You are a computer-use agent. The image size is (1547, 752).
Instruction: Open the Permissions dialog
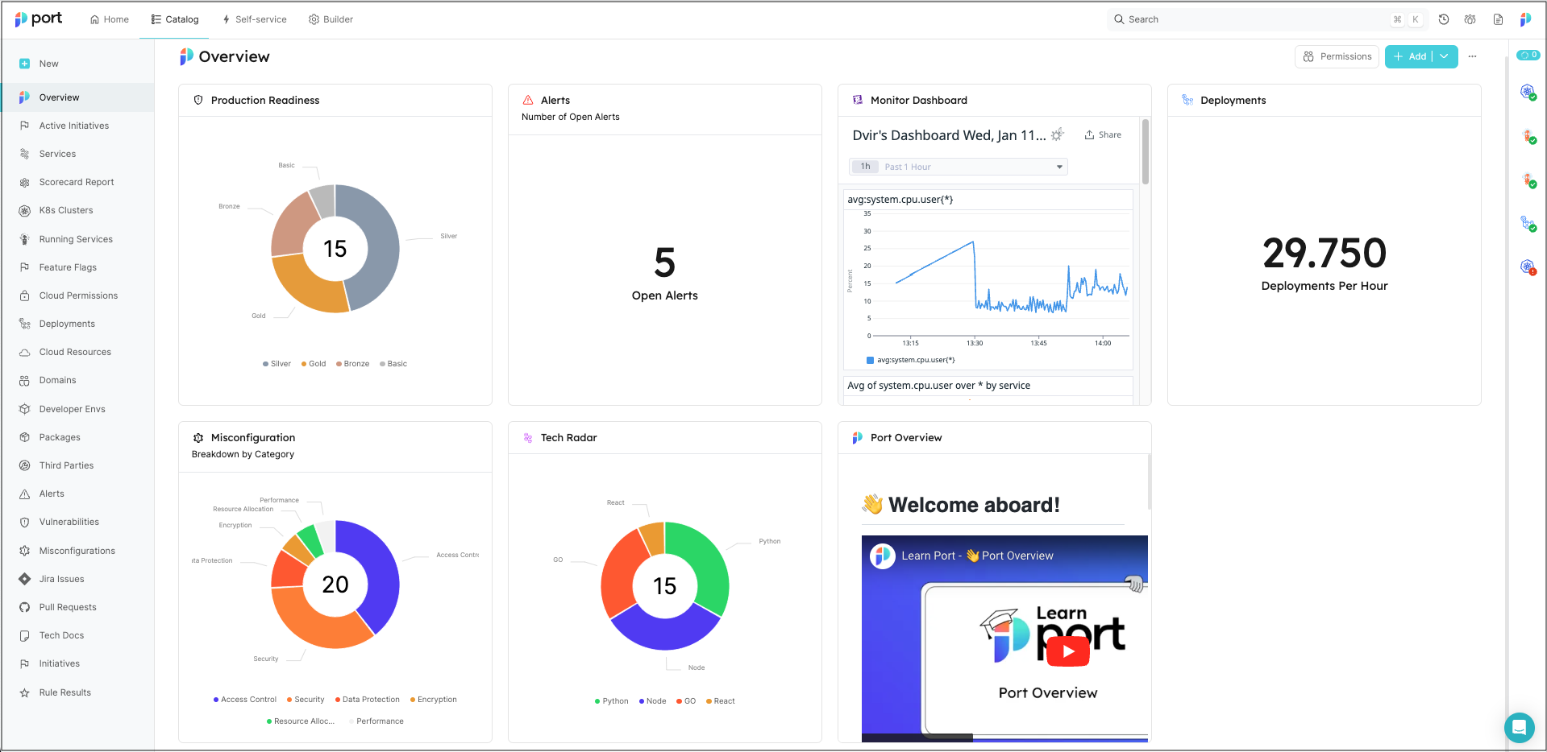1337,56
